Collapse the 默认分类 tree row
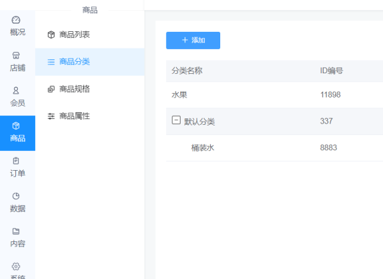 point(176,120)
